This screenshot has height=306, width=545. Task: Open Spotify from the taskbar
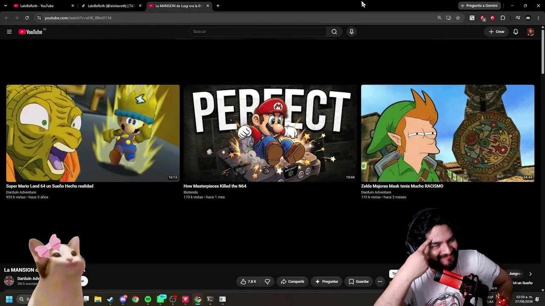148,299
